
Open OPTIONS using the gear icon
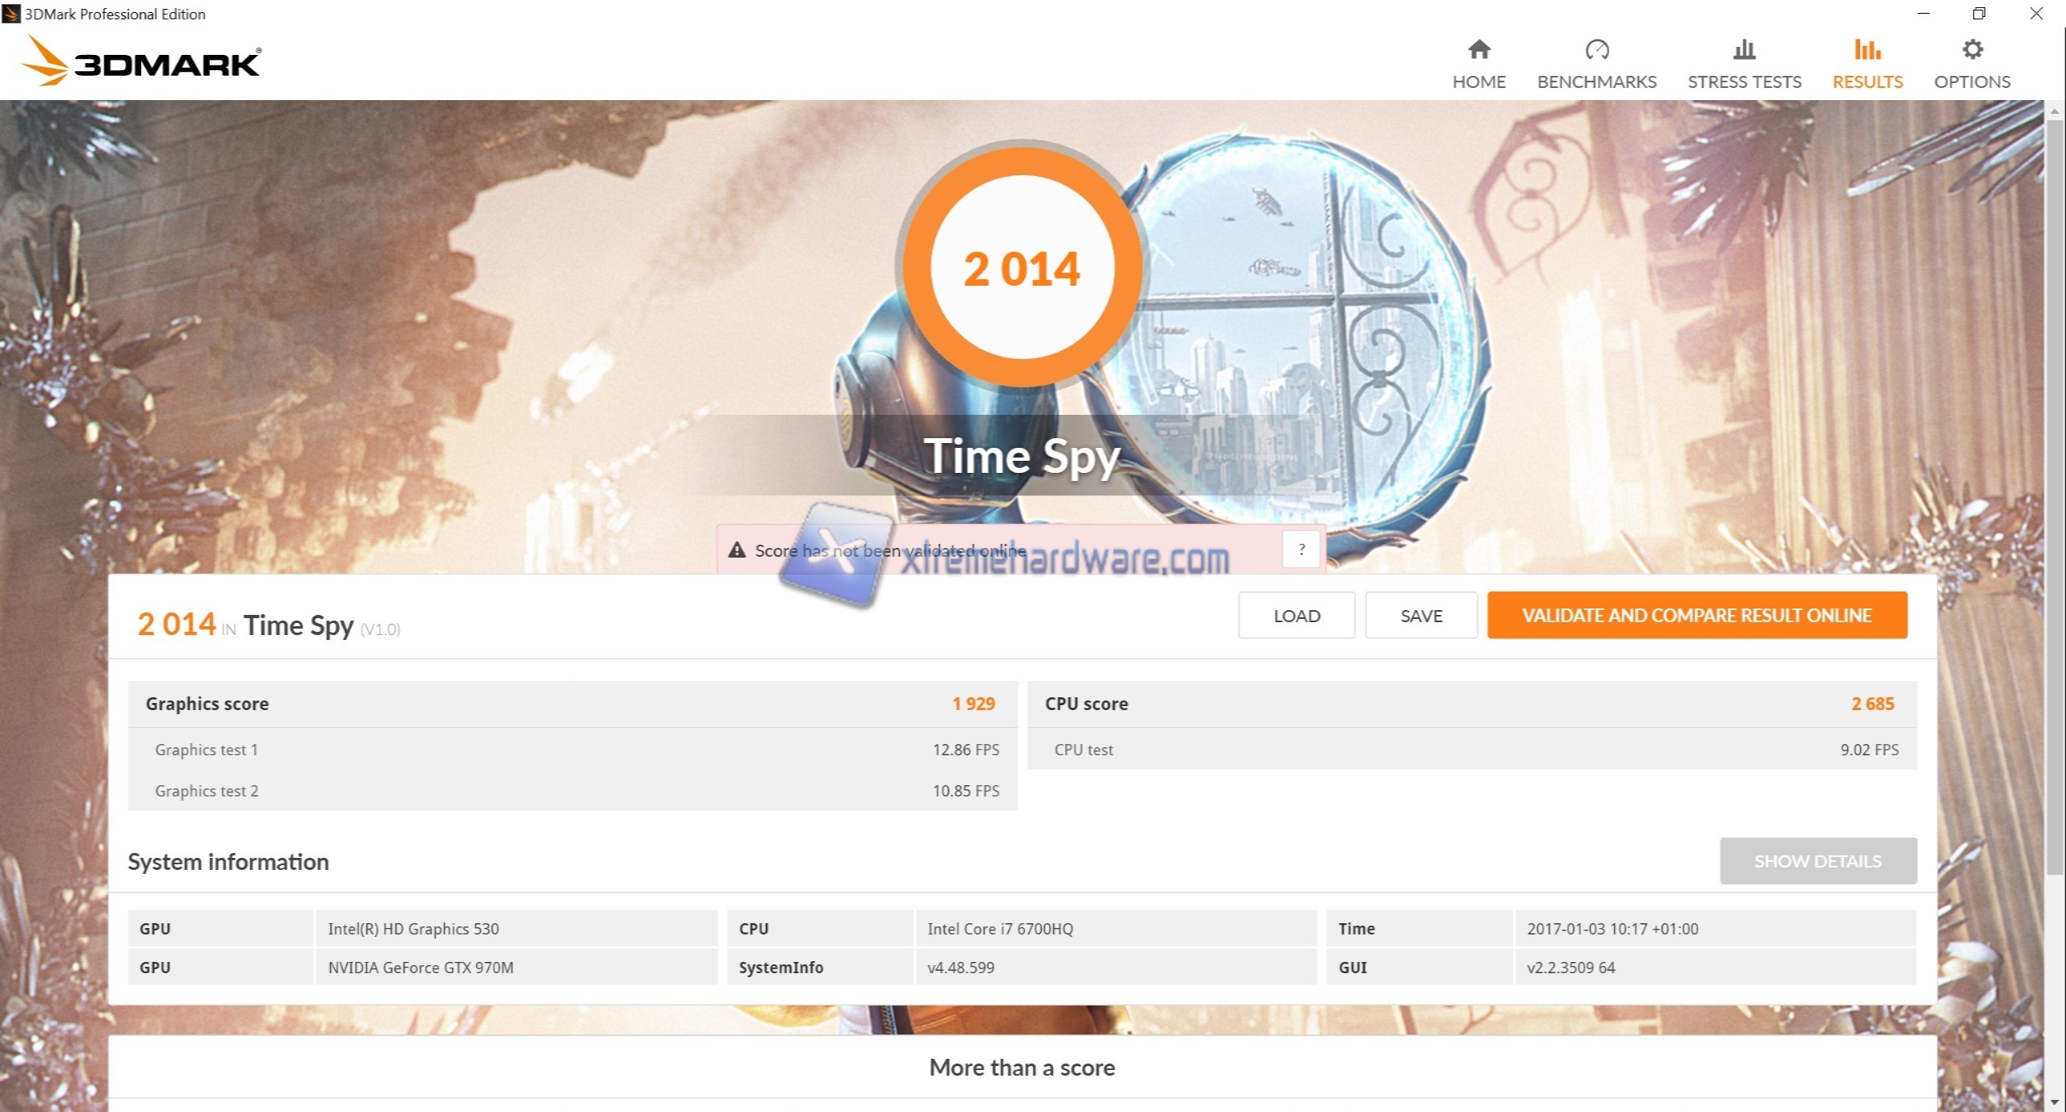click(x=1972, y=50)
